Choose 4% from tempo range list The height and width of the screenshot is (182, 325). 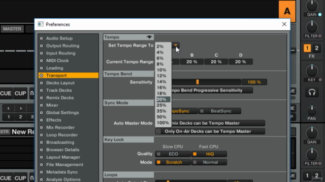point(160,53)
